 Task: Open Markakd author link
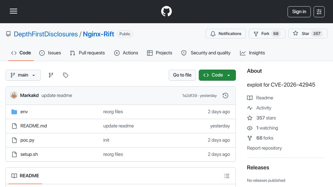[x=29, y=96]
